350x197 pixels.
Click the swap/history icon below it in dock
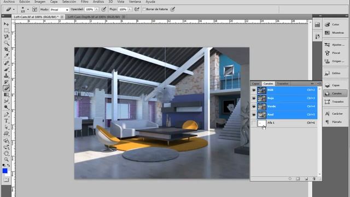[x=317, y=37]
